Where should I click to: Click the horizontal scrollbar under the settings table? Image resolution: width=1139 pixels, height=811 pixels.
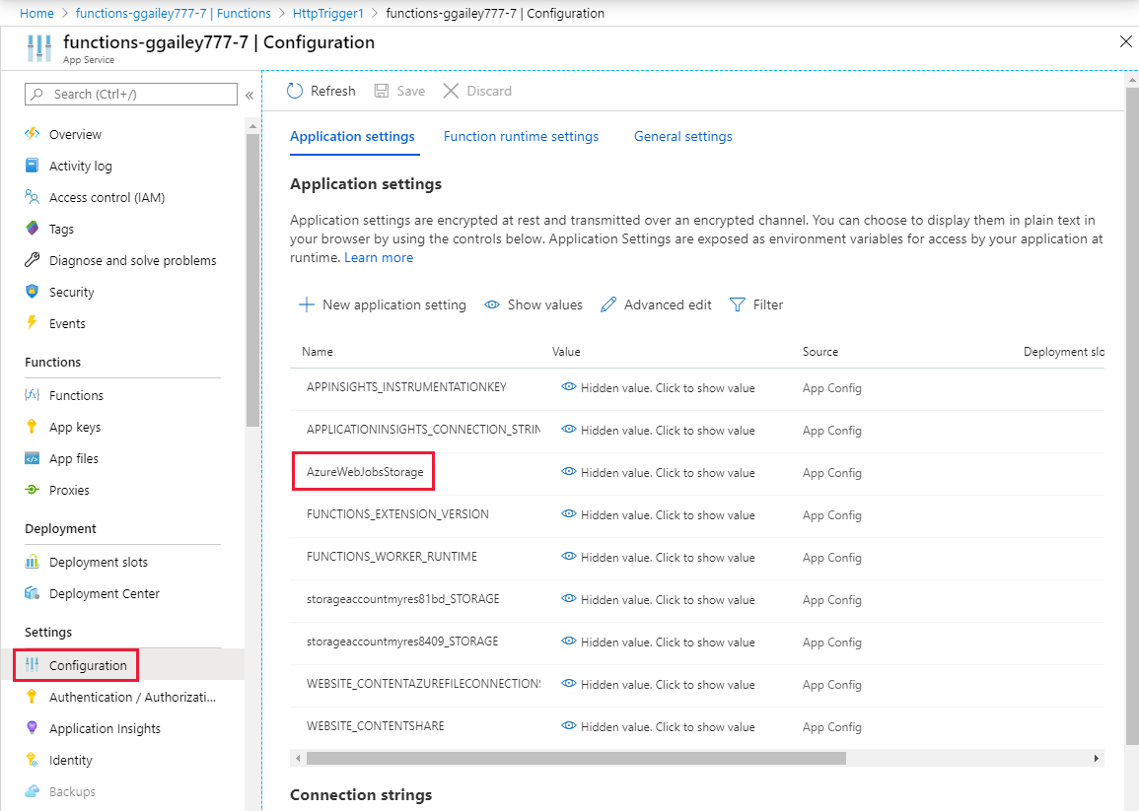[576, 758]
